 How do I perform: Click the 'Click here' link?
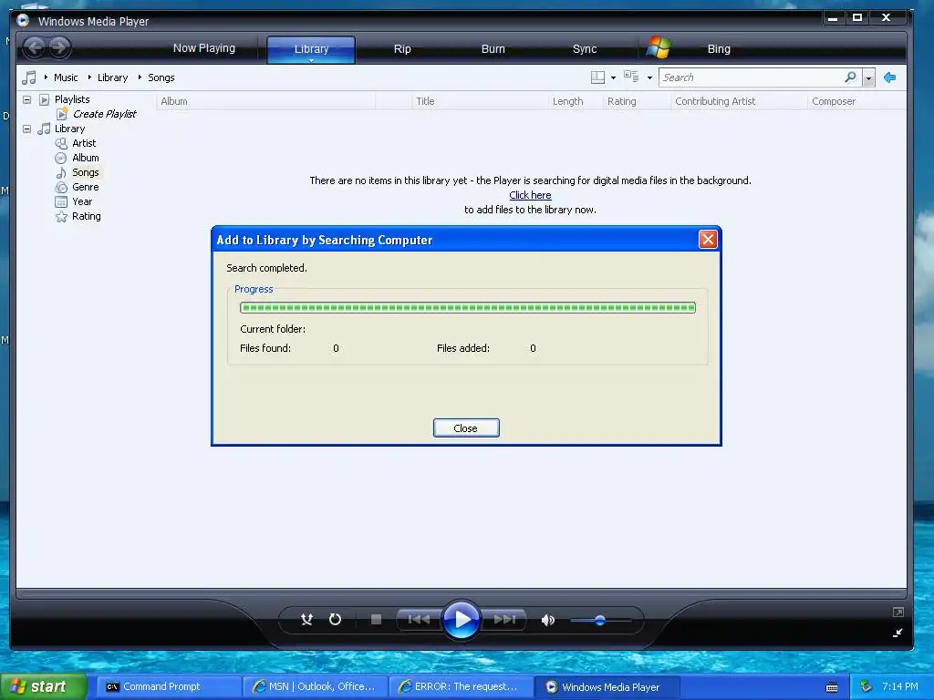point(530,195)
